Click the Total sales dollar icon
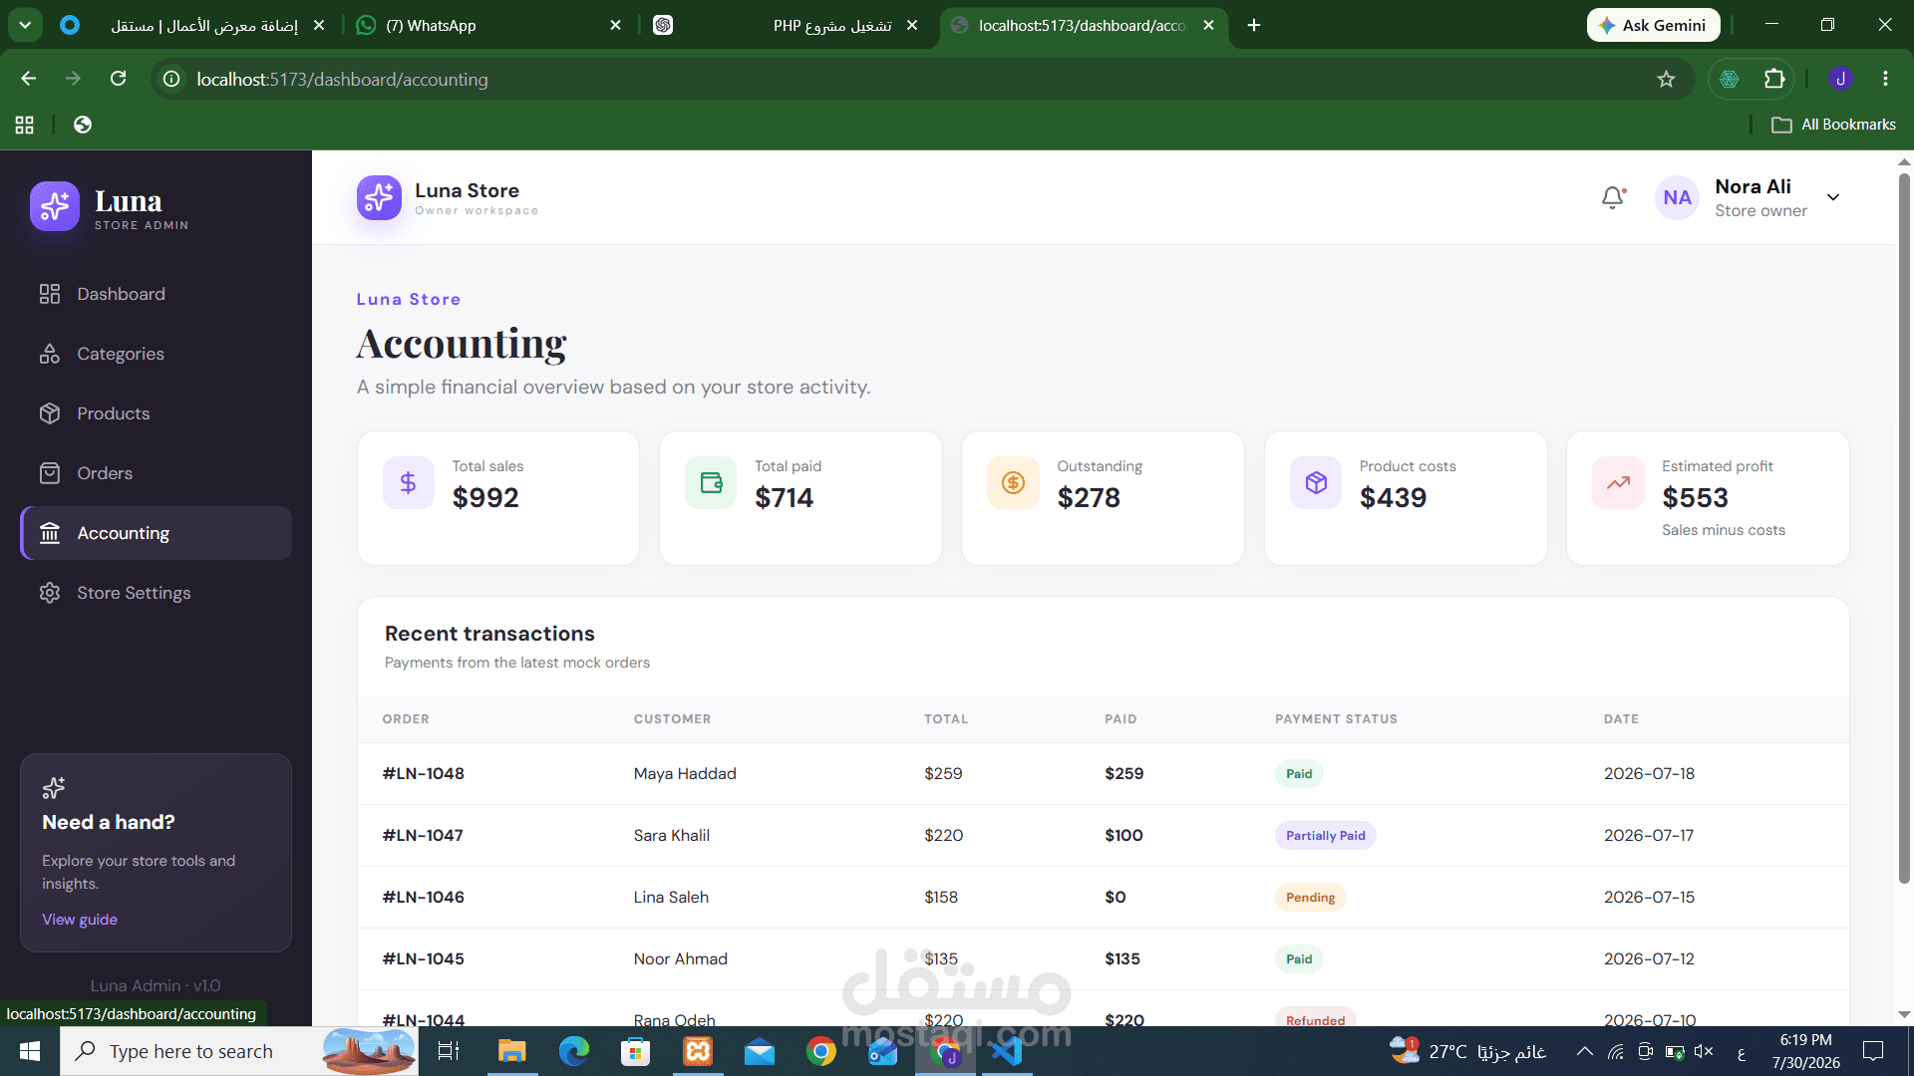Viewport: 1914px width, 1076px height. point(408,483)
